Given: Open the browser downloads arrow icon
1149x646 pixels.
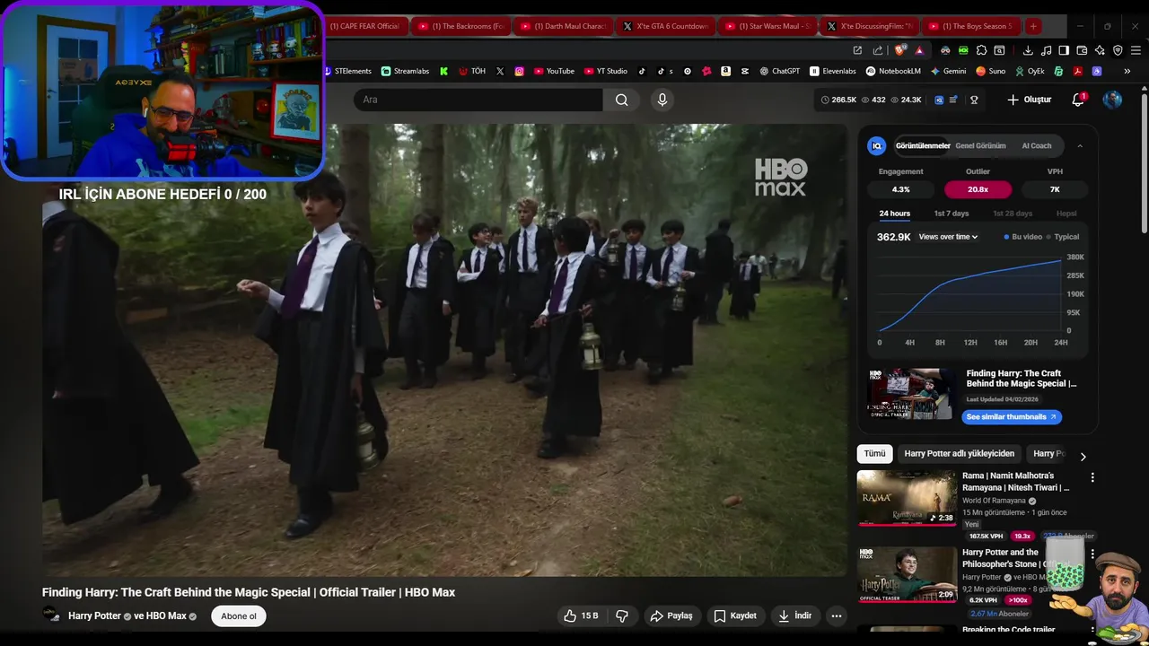Looking at the screenshot, I should coord(1028,50).
